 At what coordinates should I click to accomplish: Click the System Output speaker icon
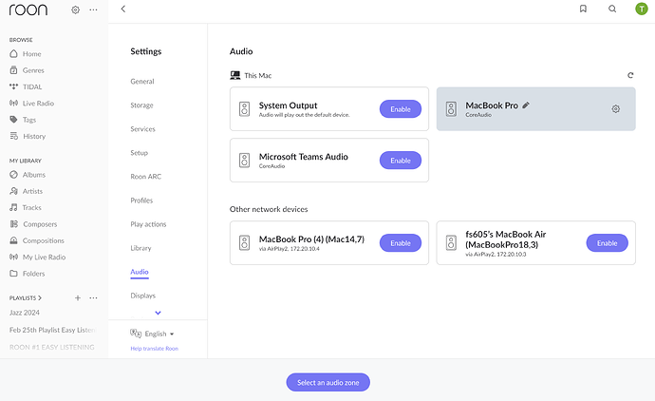click(x=244, y=109)
